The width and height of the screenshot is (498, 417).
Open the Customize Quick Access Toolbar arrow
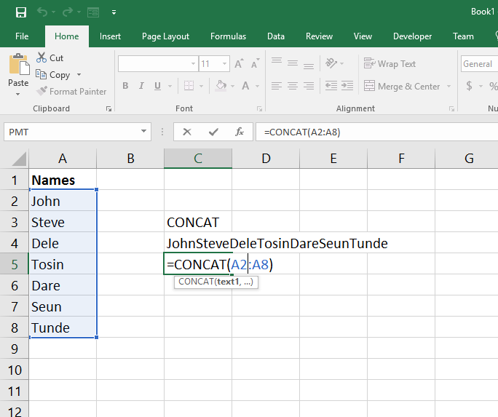click(x=114, y=12)
